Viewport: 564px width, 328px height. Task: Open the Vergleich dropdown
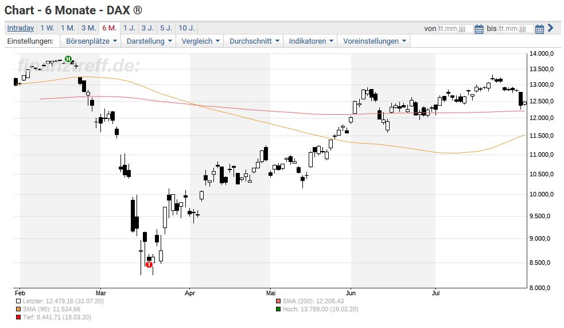point(200,41)
